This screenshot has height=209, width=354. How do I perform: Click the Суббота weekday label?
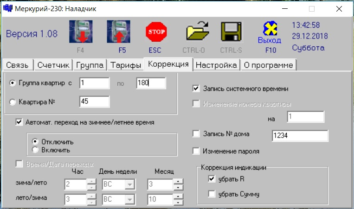pos(308,48)
